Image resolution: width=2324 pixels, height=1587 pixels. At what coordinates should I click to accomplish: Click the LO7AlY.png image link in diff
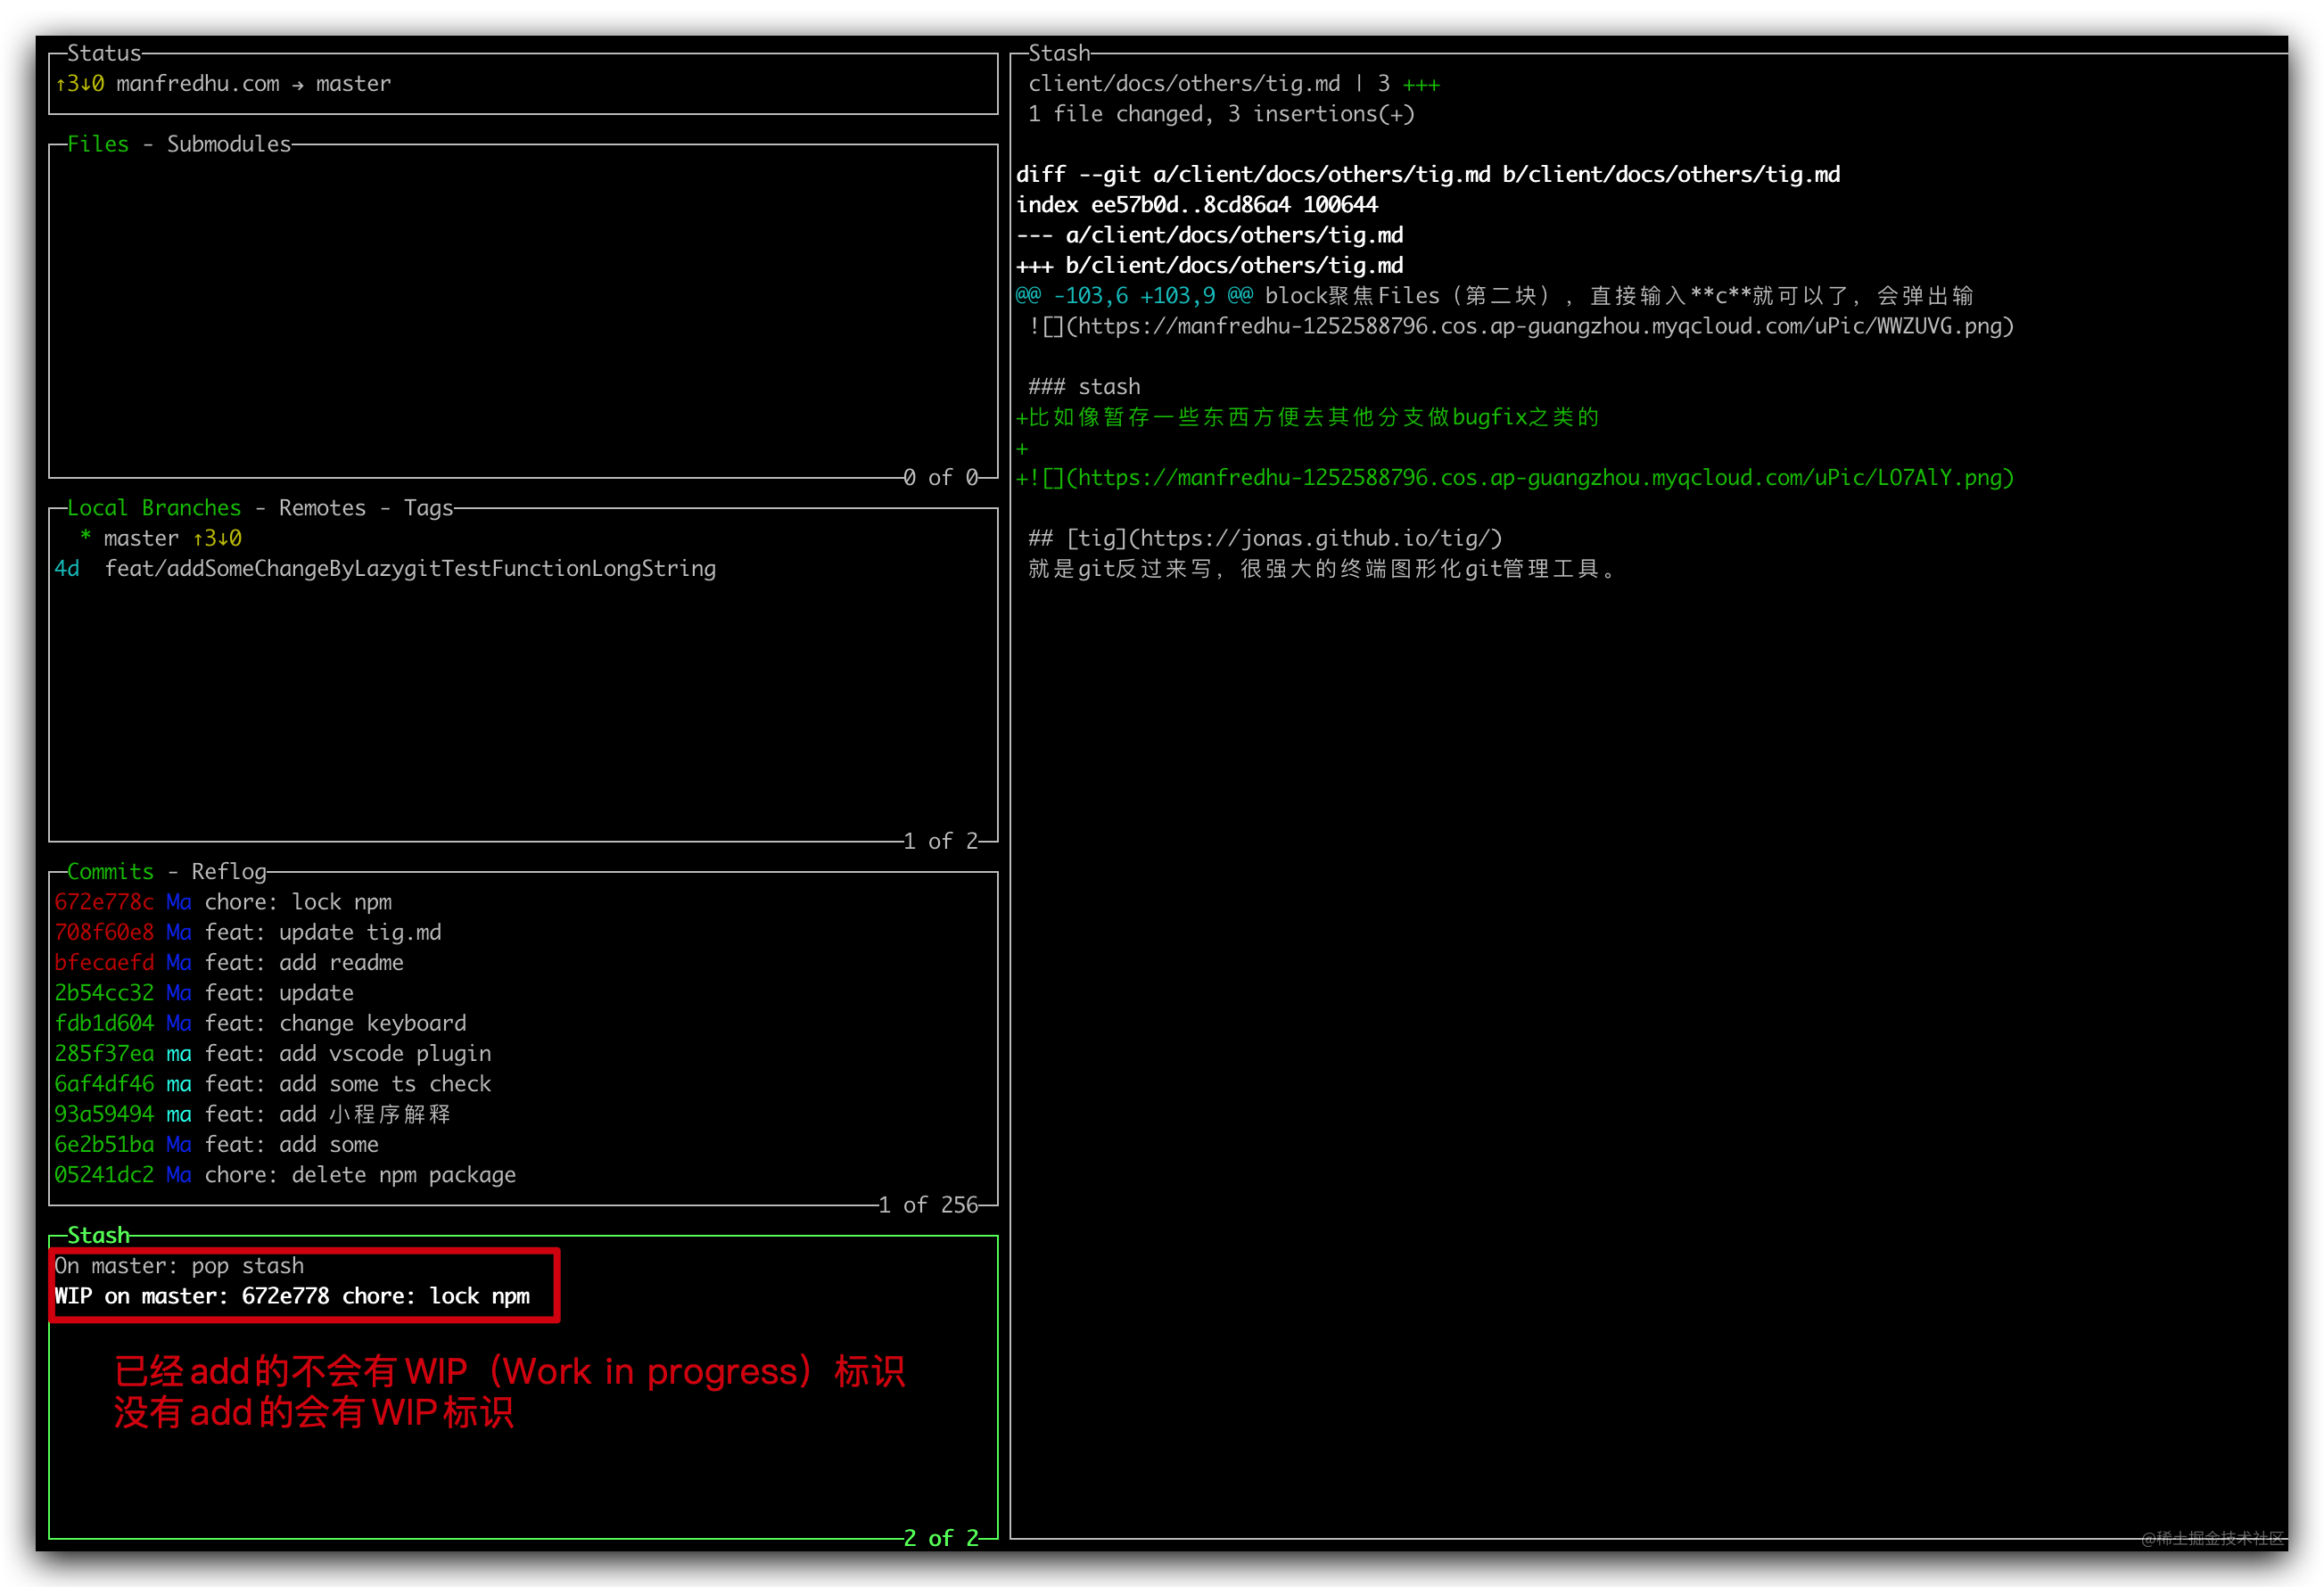click(x=1540, y=478)
